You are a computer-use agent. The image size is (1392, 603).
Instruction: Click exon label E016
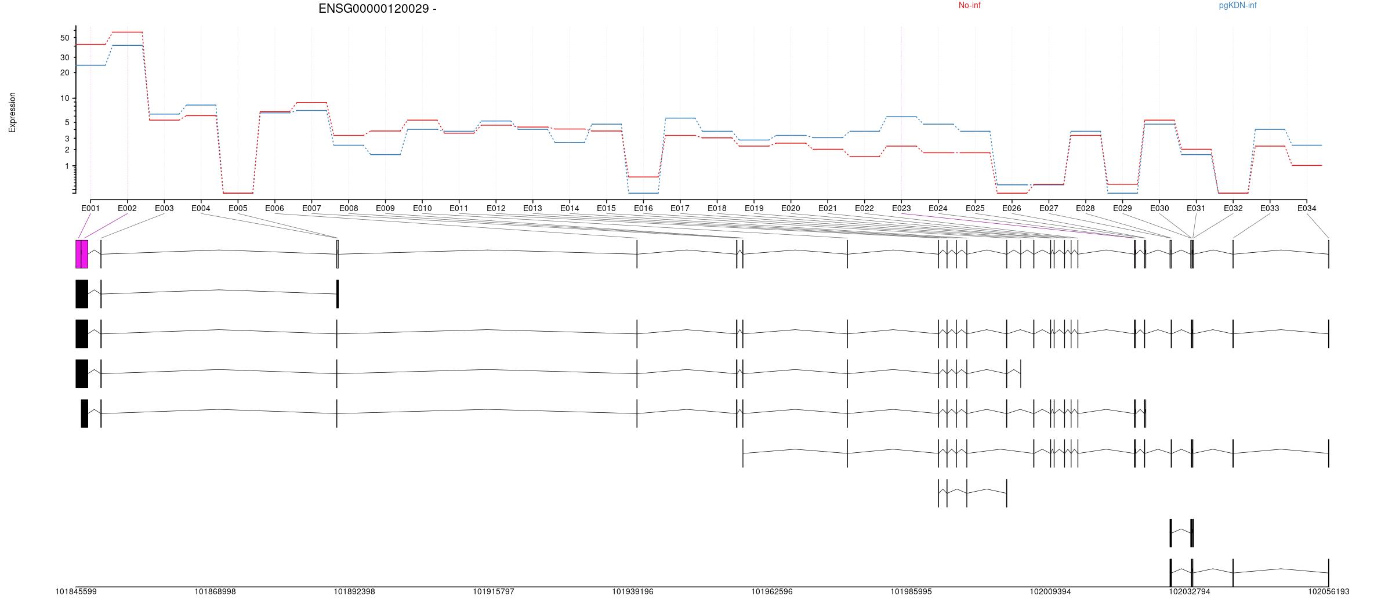click(643, 208)
